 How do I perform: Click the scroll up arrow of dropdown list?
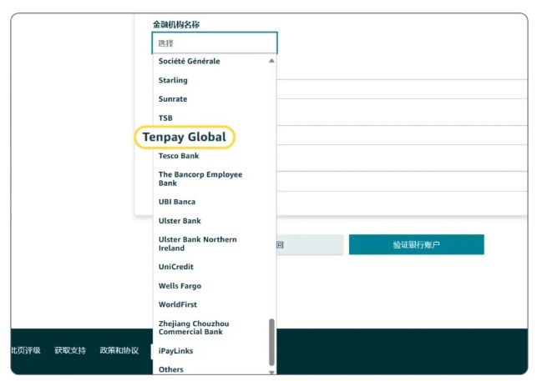click(x=271, y=61)
